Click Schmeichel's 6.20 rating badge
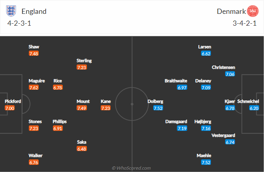 254,108
